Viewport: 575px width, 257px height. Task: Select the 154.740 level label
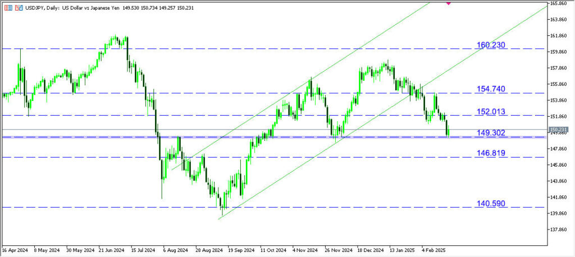(492, 89)
